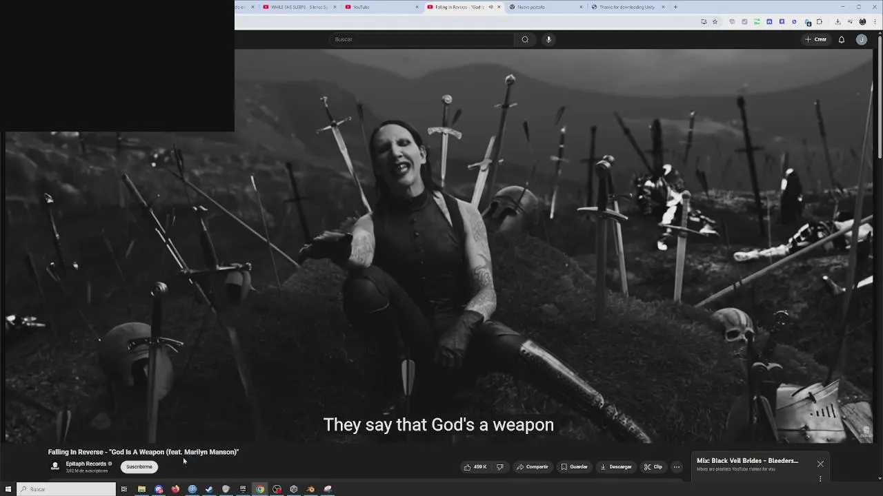Click the Mix: Black Veil Brides title
This screenshot has height=496, width=883.
pyautogui.click(x=747, y=460)
